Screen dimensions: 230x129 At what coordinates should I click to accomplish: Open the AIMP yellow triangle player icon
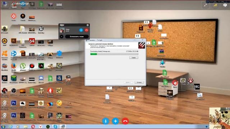5,41
